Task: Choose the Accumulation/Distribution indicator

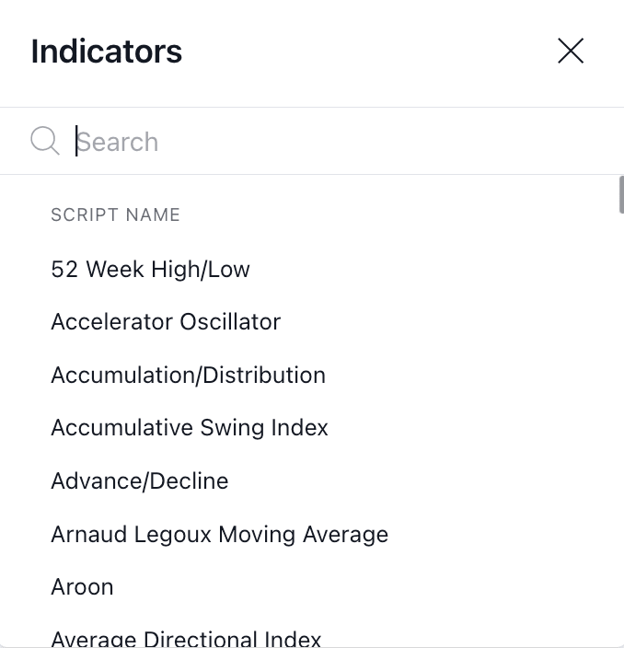Action: click(x=188, y=376)
